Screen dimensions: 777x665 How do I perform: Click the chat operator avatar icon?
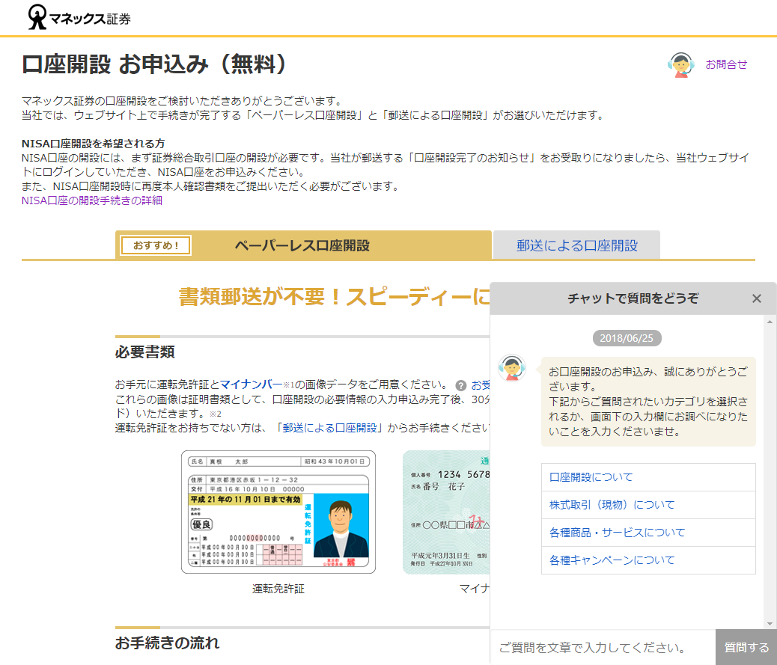coord(512,368)
